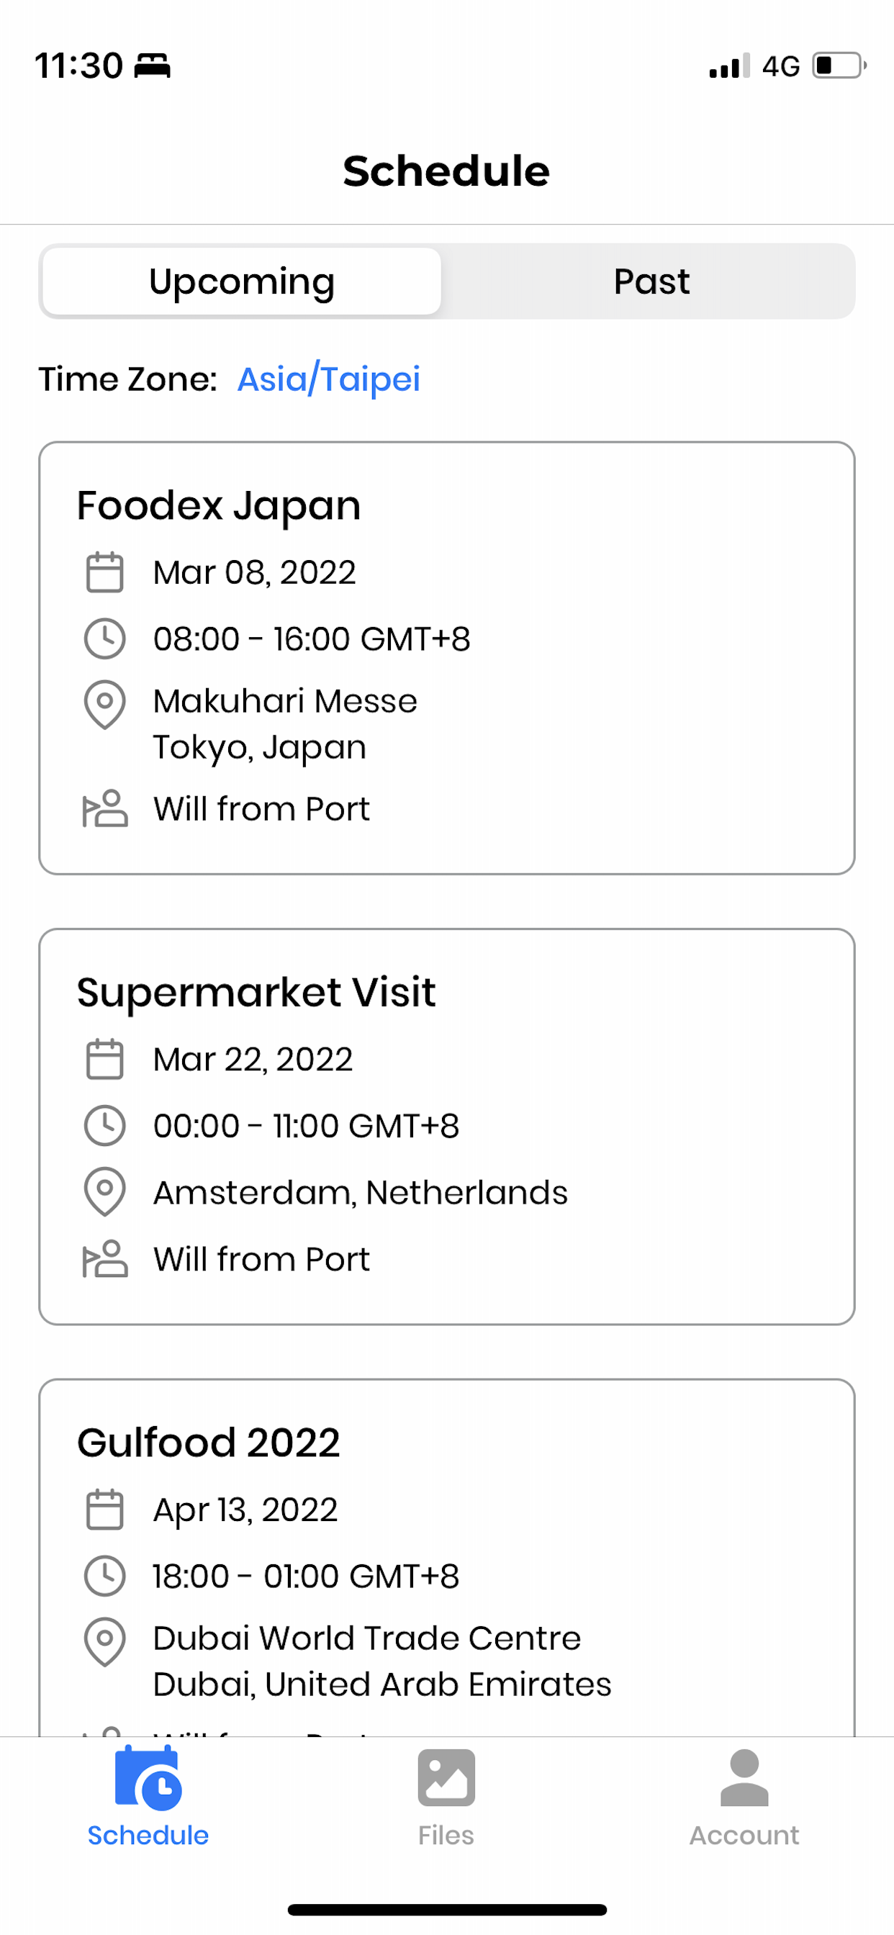Tap the calendar icon beside Mar 08, 2022
This screenshot has height=1935, width=894.
pos(104,572)
